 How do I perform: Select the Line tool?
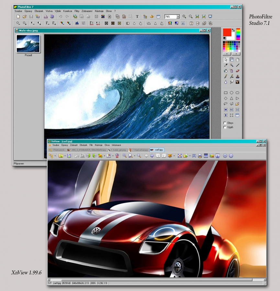click(x=238, y=65)
